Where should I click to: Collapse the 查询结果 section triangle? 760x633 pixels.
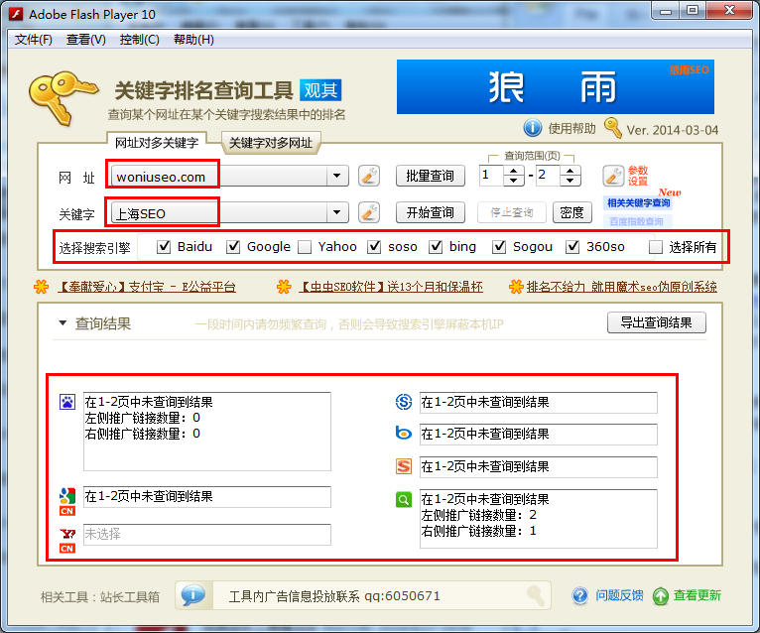click(63, 323)
